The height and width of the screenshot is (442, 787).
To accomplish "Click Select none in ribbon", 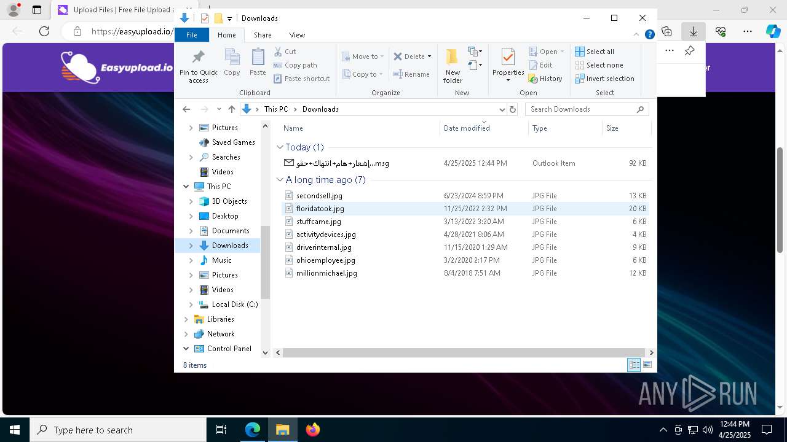I will tap(599, 65).
